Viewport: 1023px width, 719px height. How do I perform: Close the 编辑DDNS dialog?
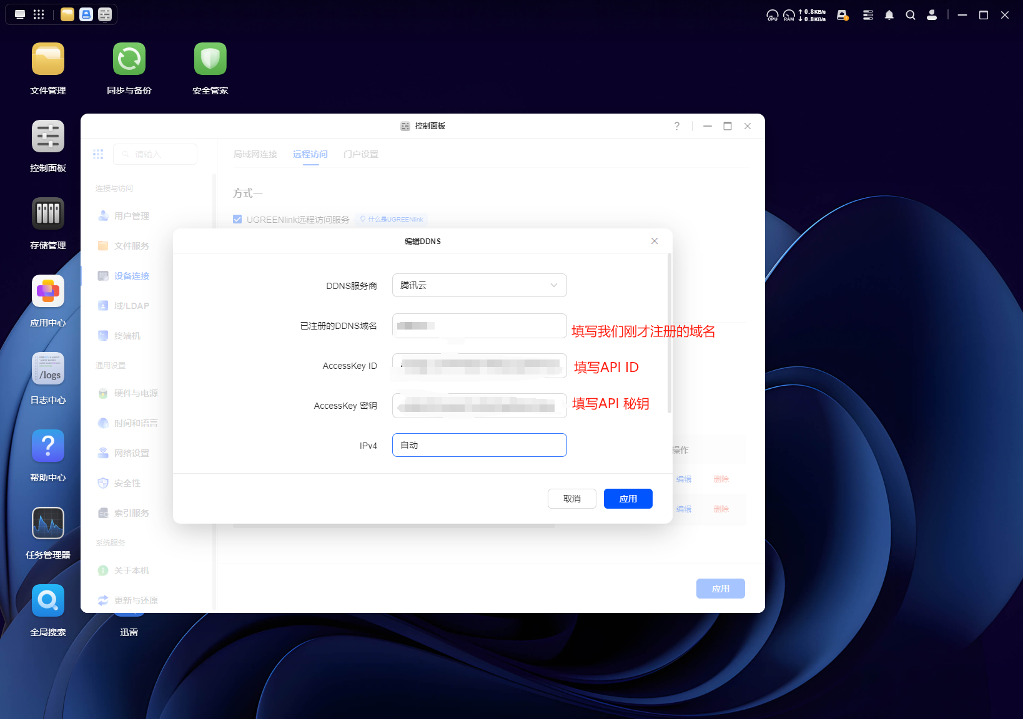(655, 241)
